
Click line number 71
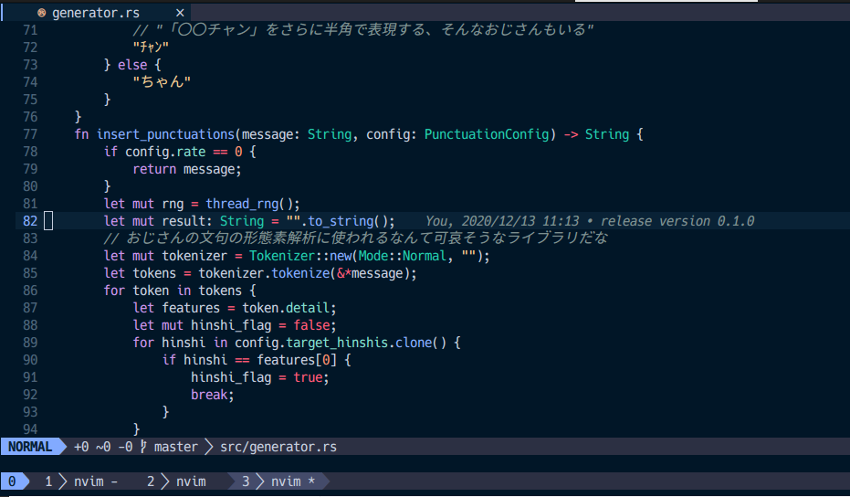tap(30, 30)
